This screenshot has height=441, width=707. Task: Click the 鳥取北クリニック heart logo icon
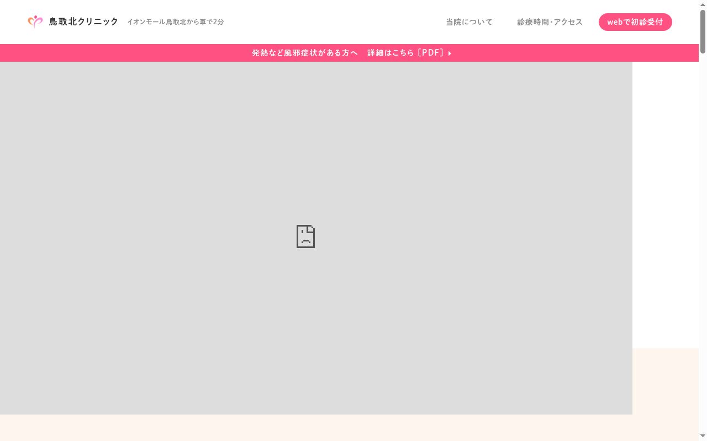35,21
